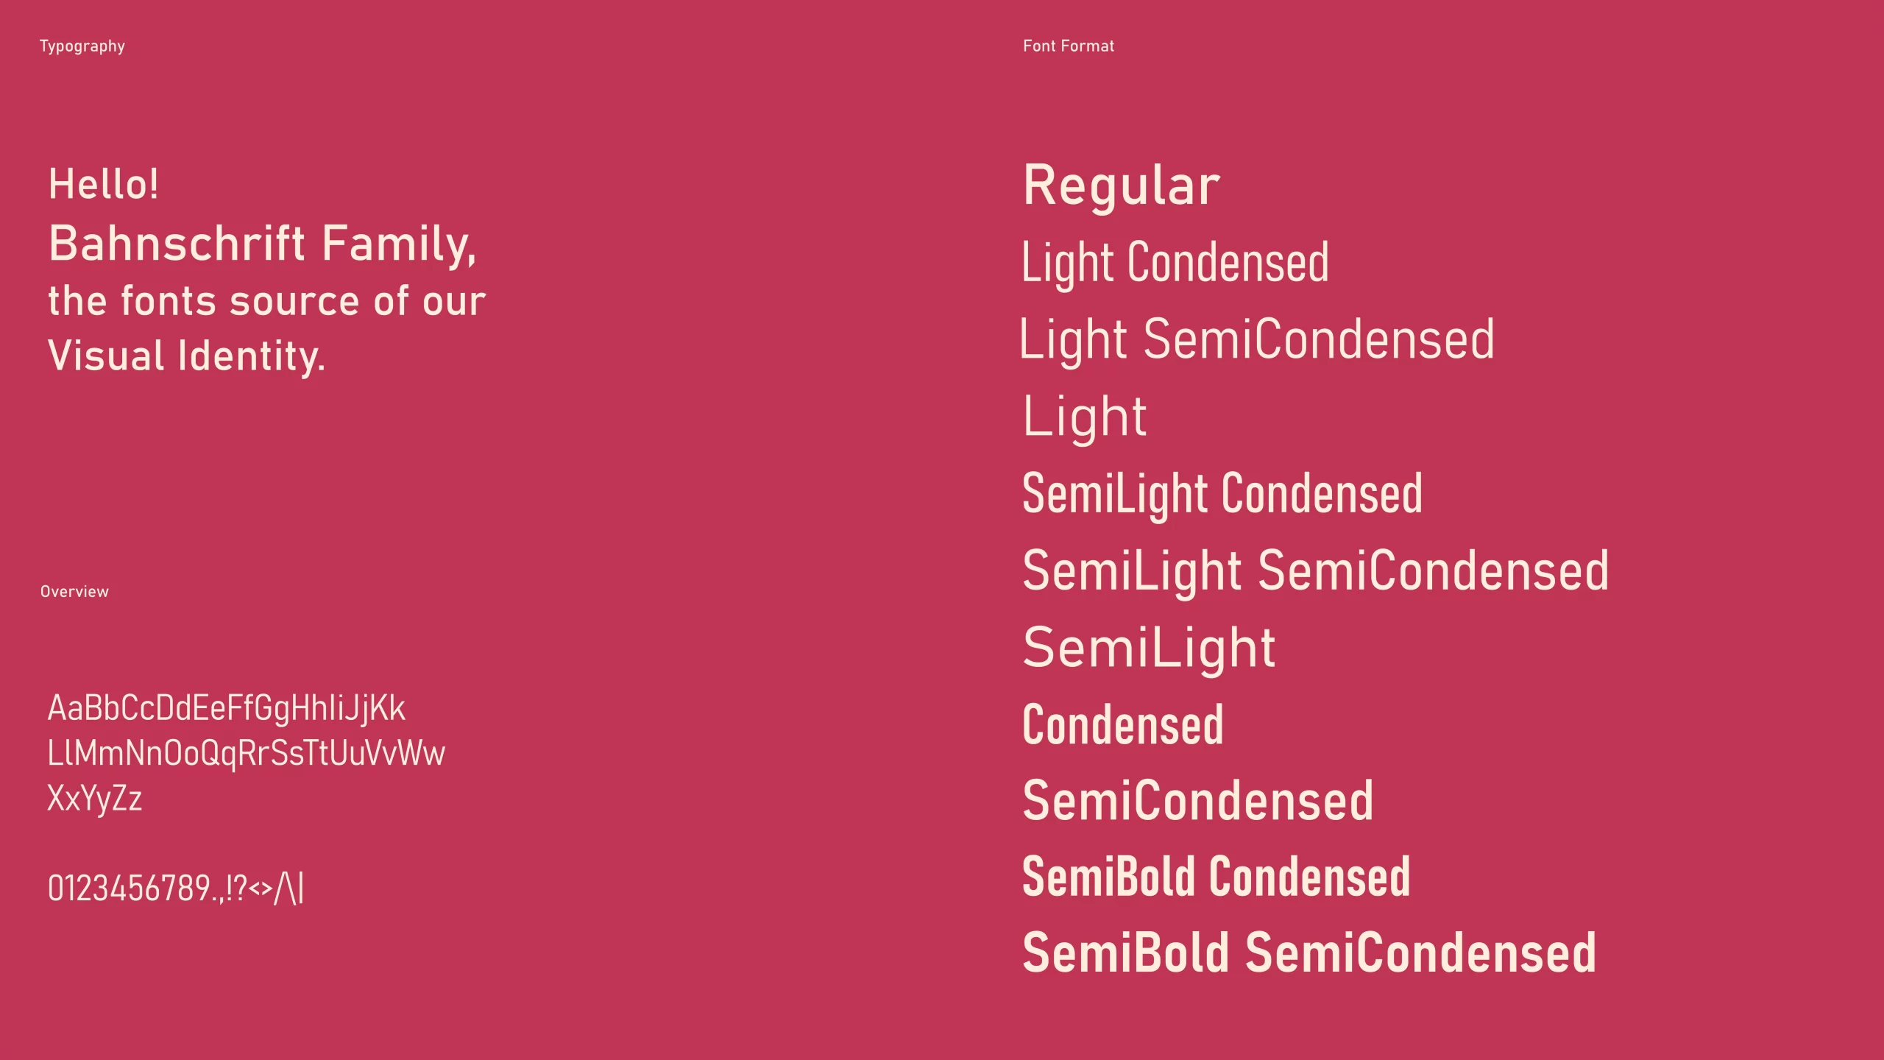Click the standalone SemiLight sample
The width and height of the screenshot is (1884, 1060).
(1149, 649)
